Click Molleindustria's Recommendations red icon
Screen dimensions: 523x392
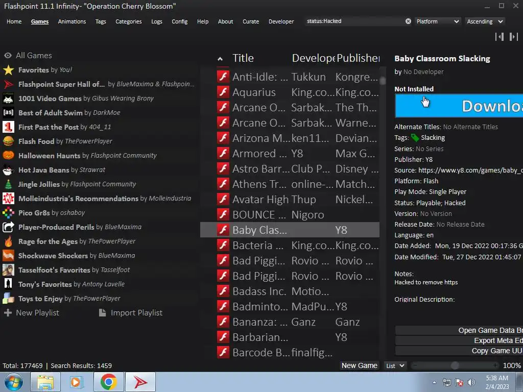coord(8,199)
